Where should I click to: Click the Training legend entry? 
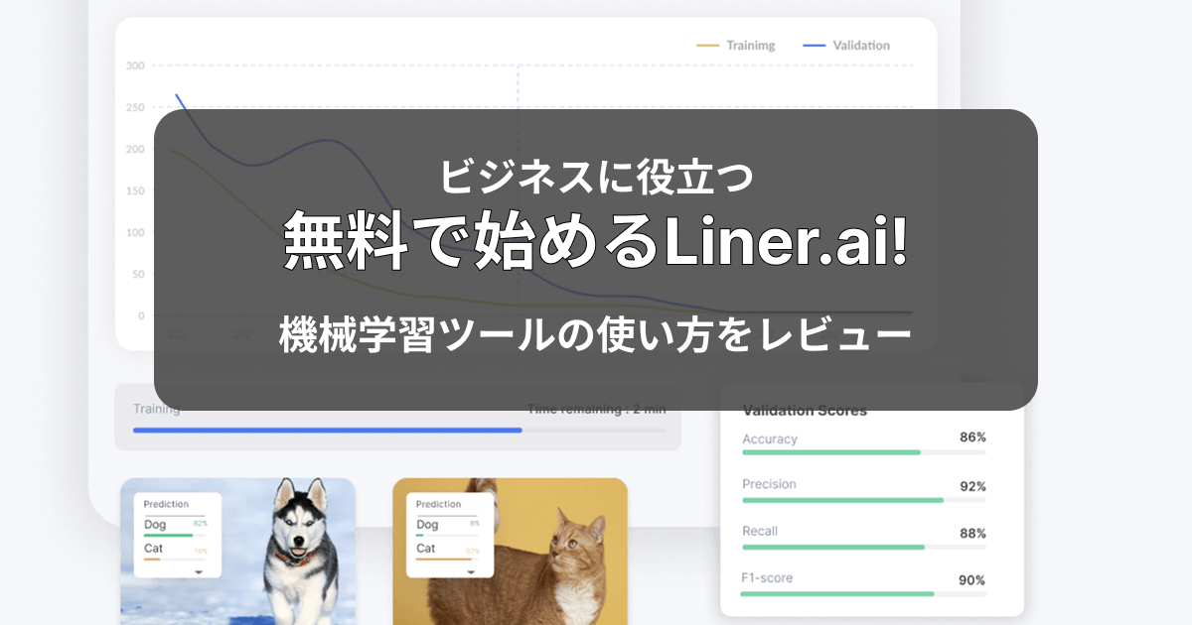click(736, 46)
